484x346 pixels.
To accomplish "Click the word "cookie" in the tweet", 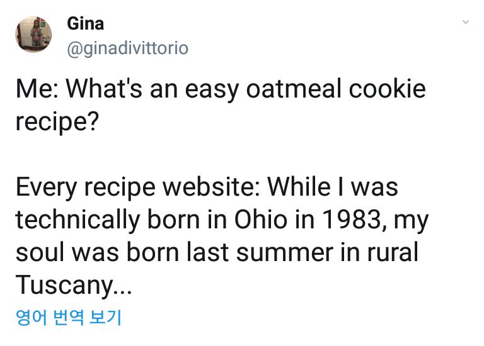I will click(x=388, y=89).
